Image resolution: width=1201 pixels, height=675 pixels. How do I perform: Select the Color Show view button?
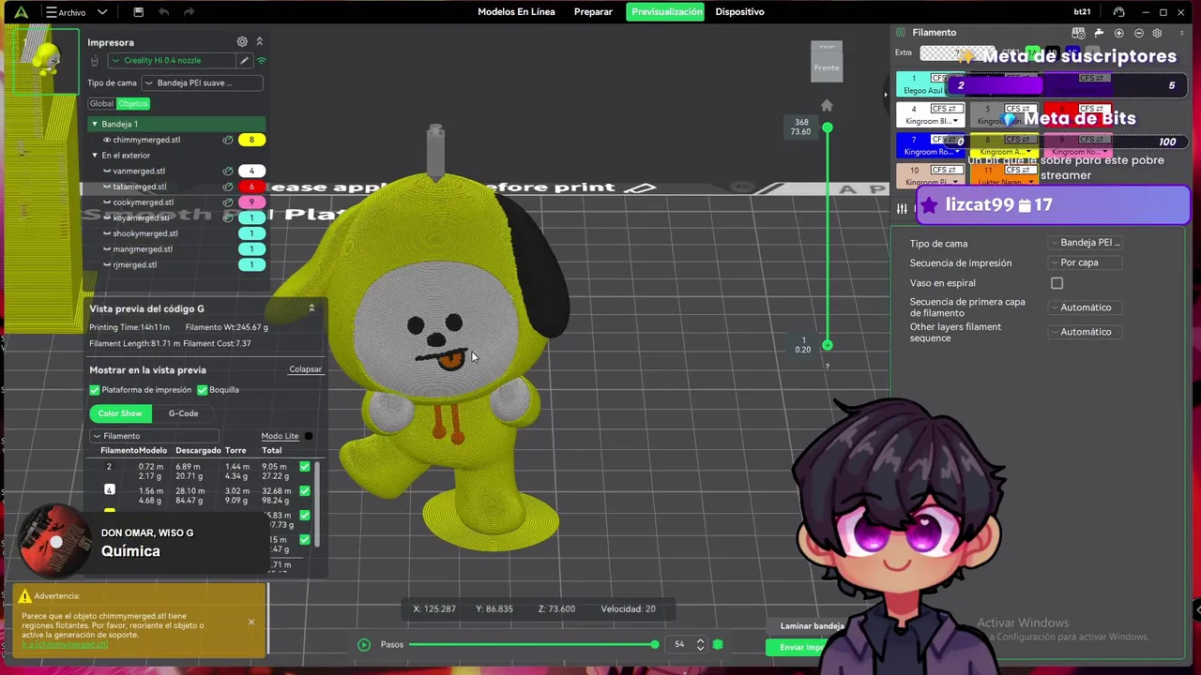tap(120, 413)
